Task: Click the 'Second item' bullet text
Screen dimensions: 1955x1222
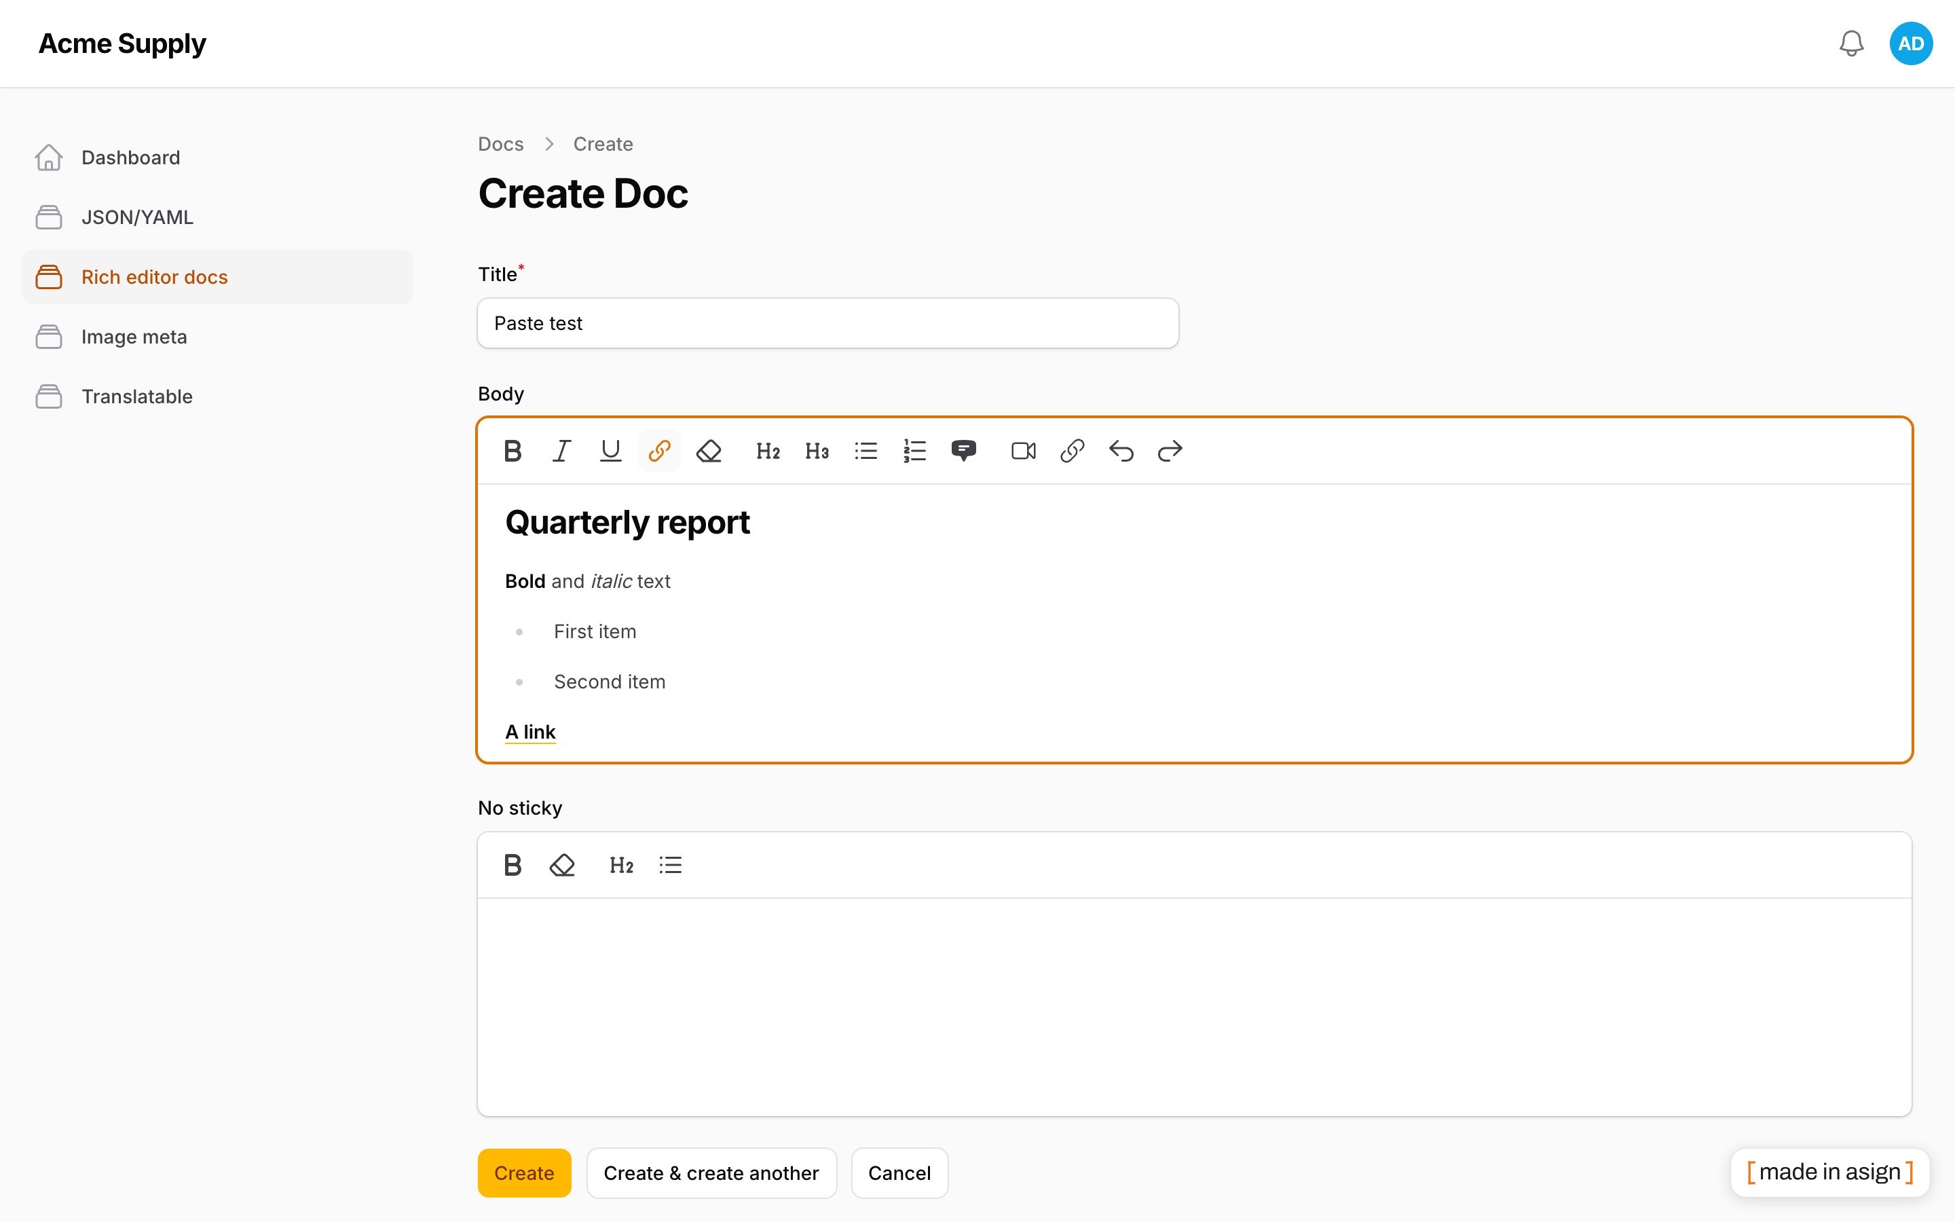Action: pos(609,682)
